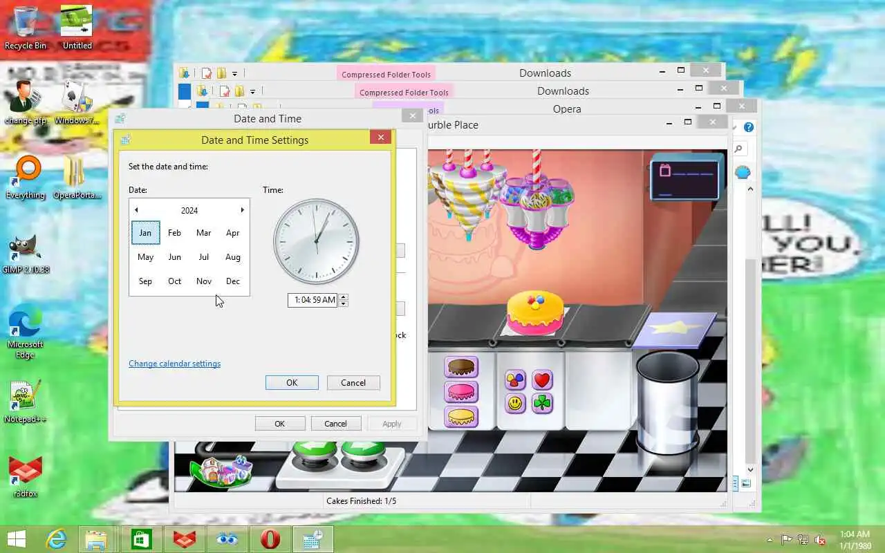Screen dimensions: 885x553
Task: Click the 2024 calendar header
Action: (189, 210)
